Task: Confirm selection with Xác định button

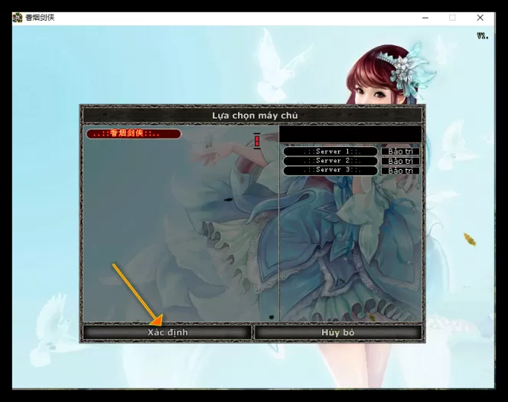Action: click(x=168, y=332)
